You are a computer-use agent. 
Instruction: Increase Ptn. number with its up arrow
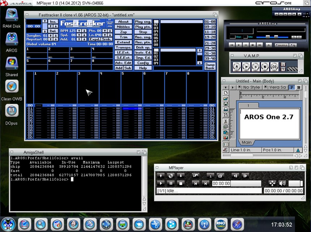tap(105, 31)
